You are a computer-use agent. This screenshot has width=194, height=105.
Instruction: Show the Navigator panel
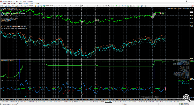click(16, 6)
